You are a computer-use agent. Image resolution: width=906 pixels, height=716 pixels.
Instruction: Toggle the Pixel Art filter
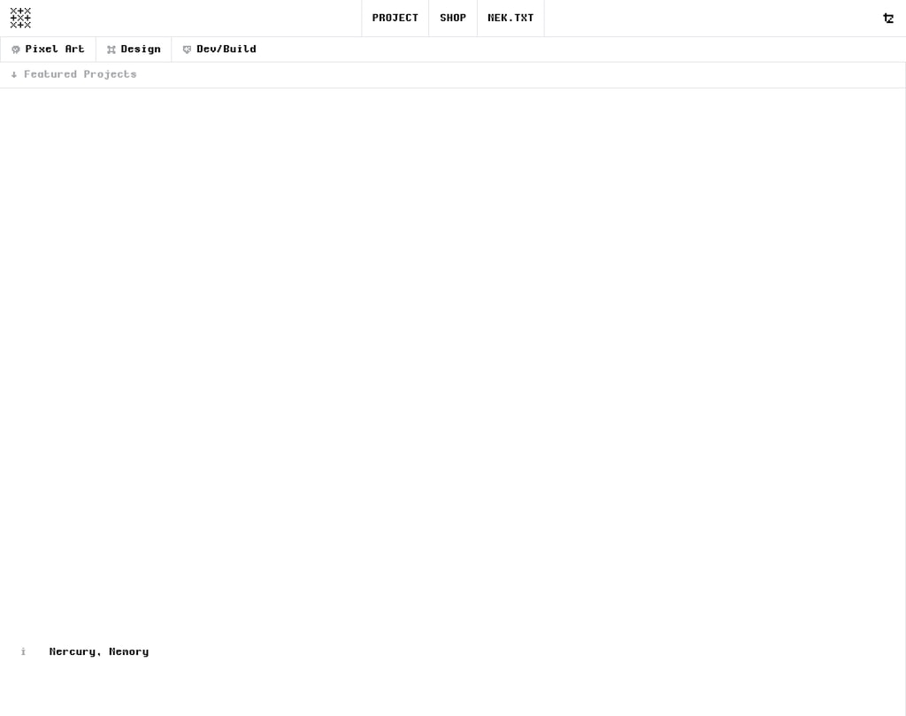point(48,50)
